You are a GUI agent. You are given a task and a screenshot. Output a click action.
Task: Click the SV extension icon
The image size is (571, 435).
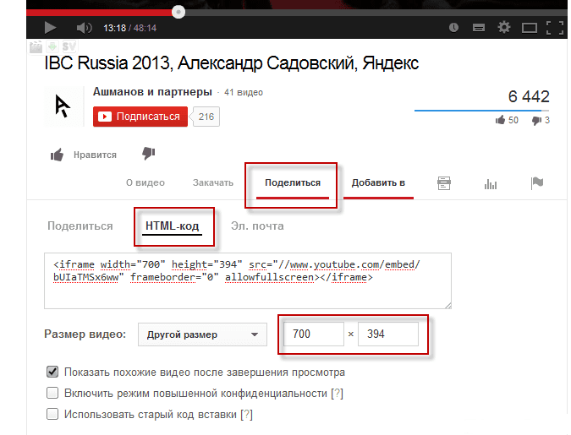tap(69, 46)
